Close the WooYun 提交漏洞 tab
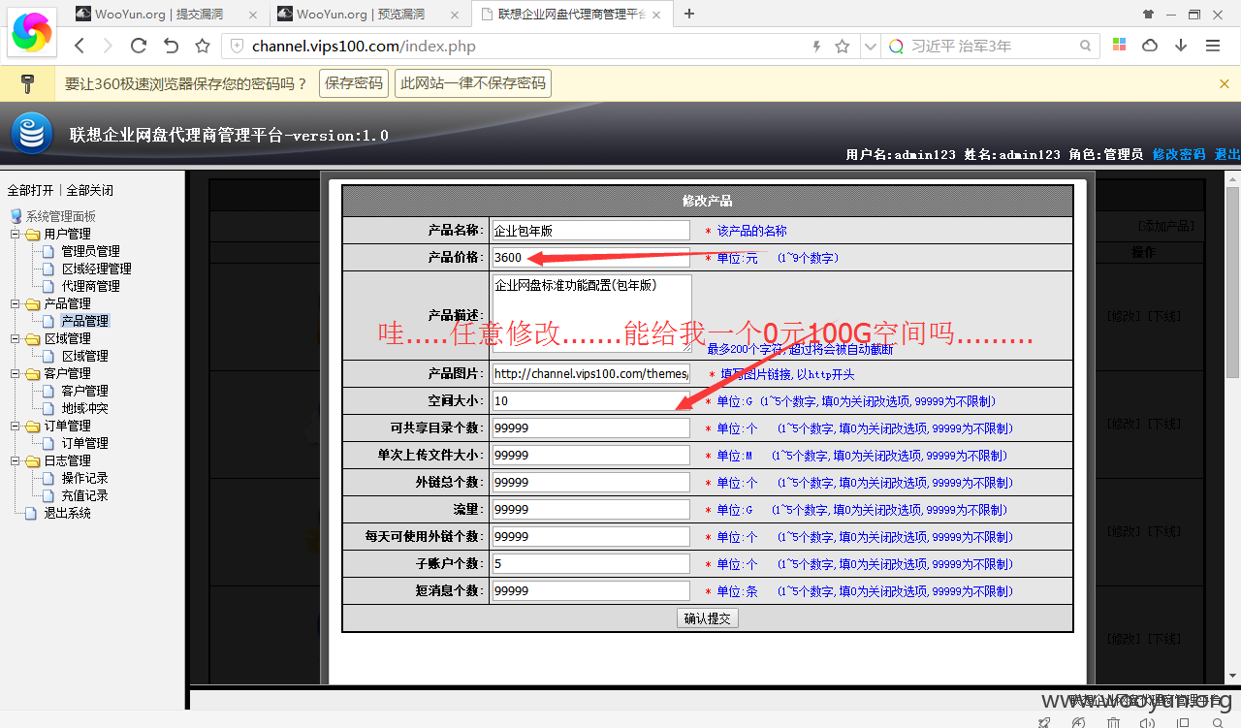Image resolution: width=1241 pixels, height=728 pixels. pos(252,15)
